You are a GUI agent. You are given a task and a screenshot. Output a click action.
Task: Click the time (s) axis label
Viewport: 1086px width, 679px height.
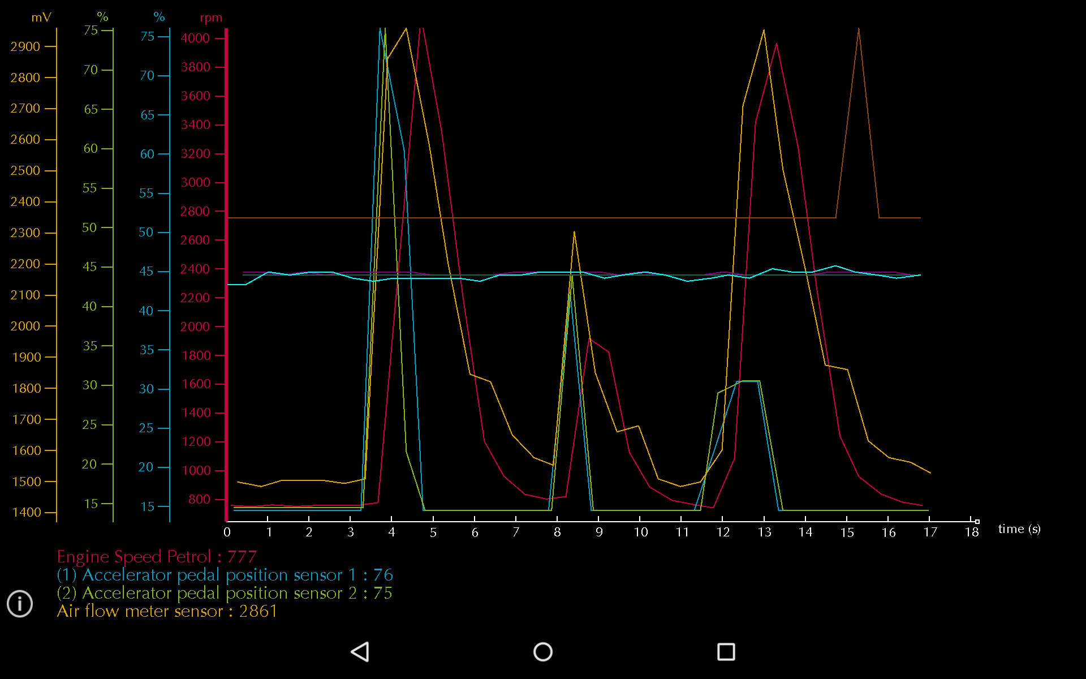click(x=1019, y=529)
